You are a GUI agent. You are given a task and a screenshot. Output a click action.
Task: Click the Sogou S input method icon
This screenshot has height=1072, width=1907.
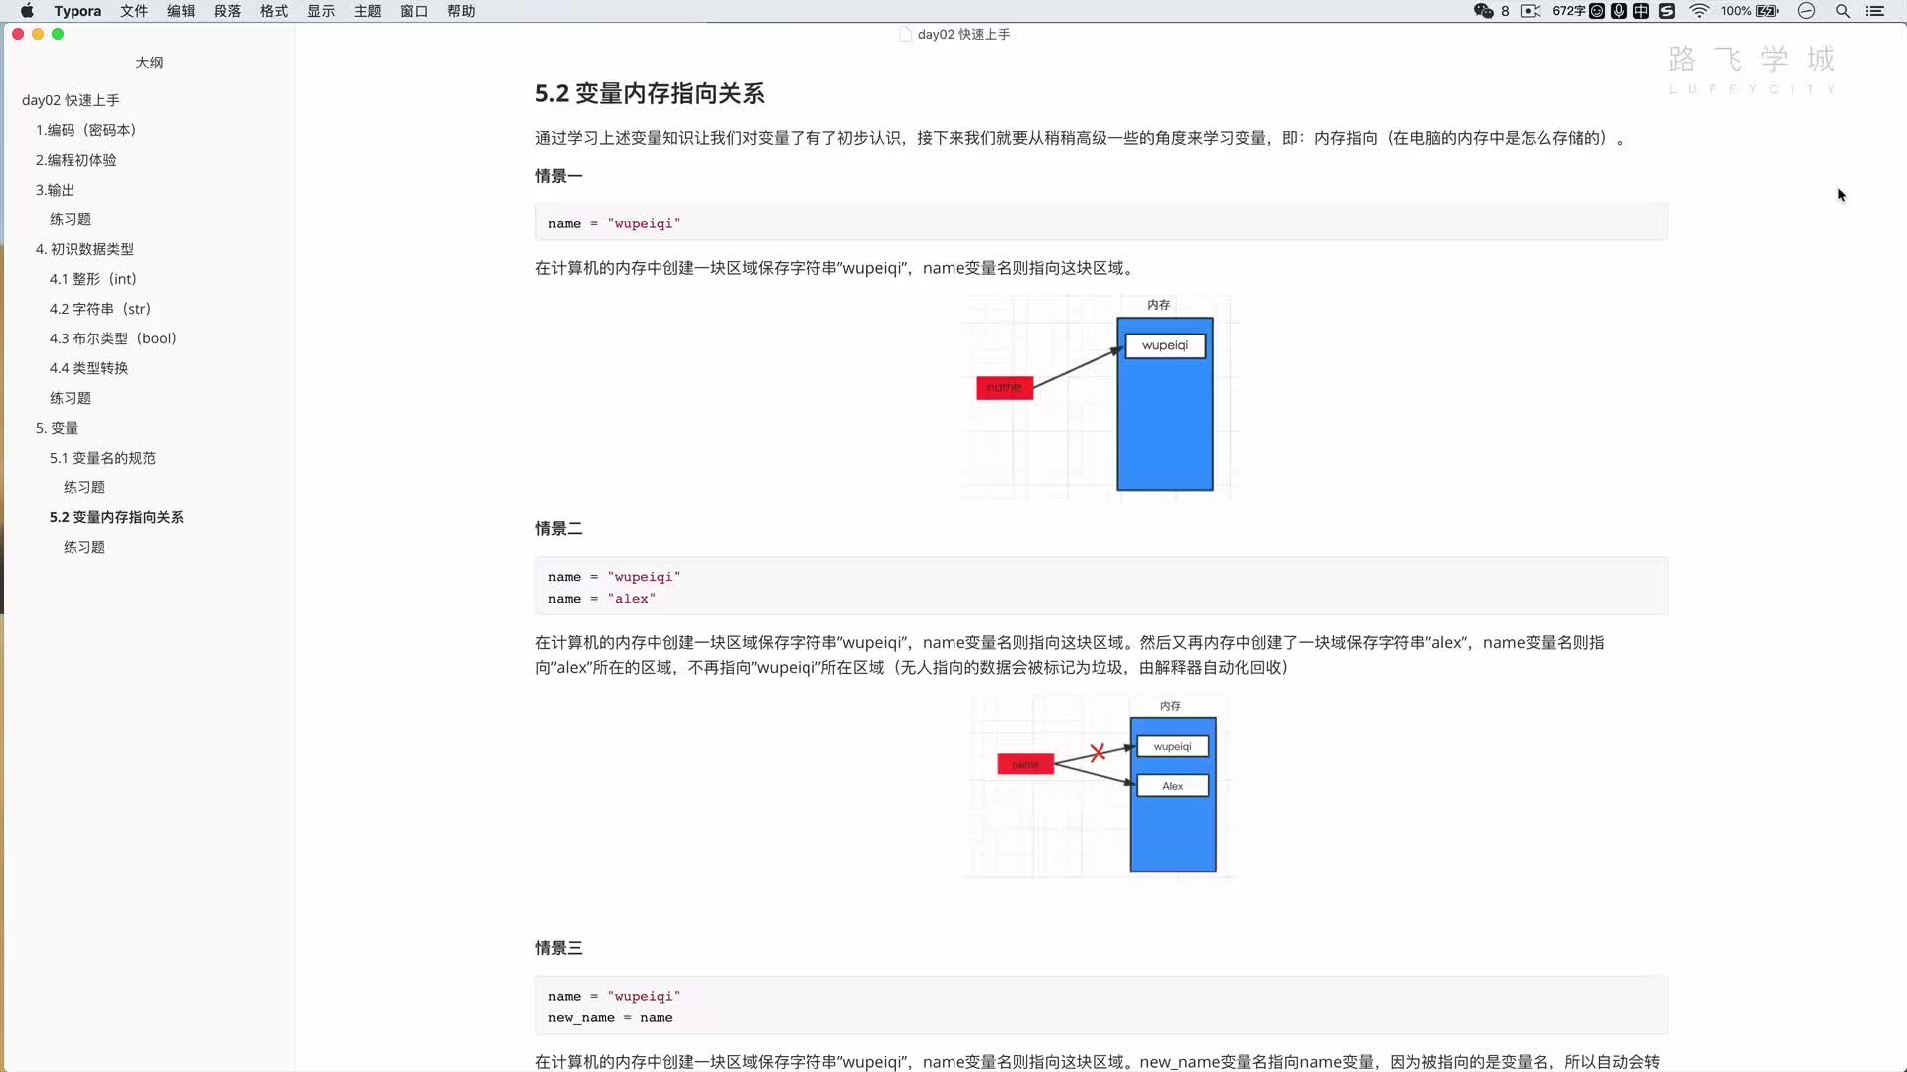tap(1667, 11)
